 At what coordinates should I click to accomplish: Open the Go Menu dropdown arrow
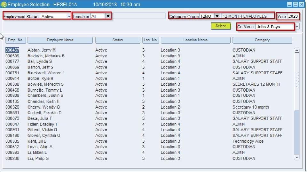297,27
